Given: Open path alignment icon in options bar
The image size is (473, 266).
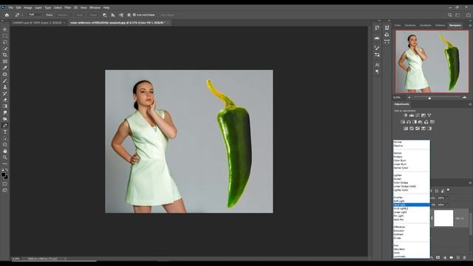Looking at the screenshot, I should [x=113, y=15].
